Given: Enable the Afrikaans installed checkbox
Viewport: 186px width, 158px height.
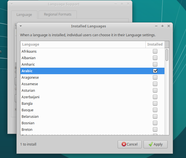Looking at the screenshot, I should [x=155, y=51].
